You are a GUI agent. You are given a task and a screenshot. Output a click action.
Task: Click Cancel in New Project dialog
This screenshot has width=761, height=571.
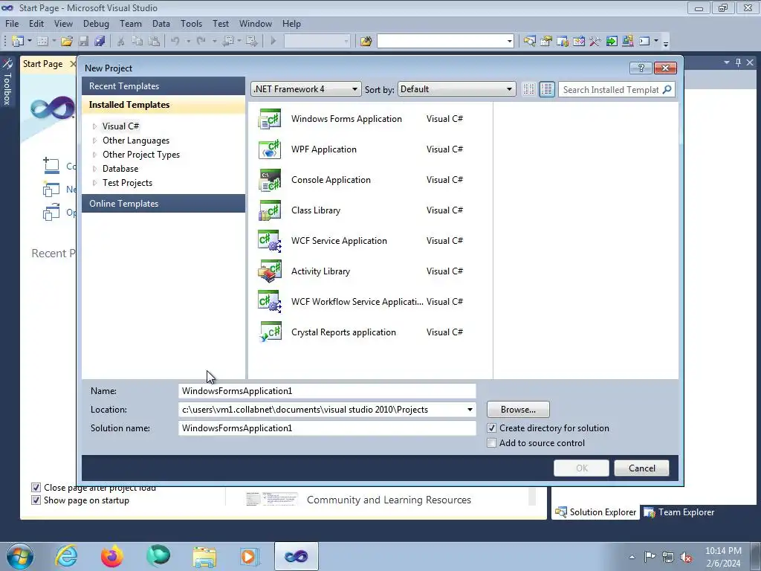641,468
